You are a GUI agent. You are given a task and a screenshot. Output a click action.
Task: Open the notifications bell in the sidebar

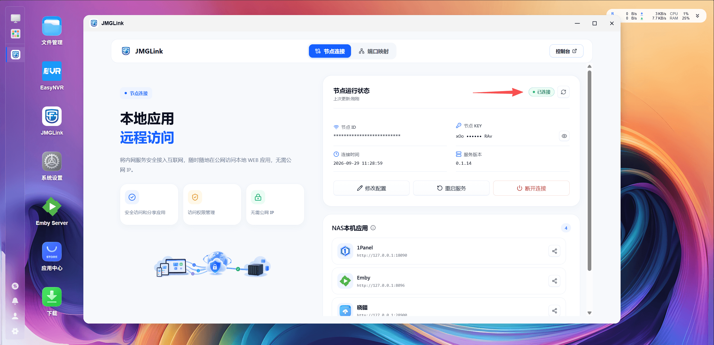pyautogui.click(x=15, y=301)
